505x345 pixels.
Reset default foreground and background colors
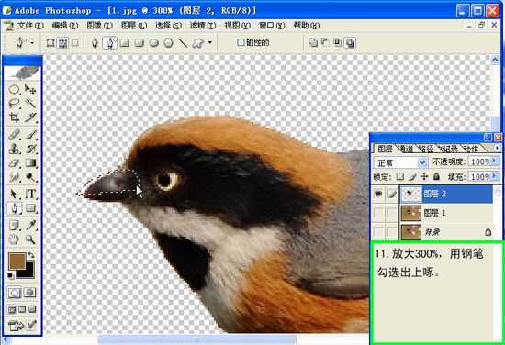(11, 275)
